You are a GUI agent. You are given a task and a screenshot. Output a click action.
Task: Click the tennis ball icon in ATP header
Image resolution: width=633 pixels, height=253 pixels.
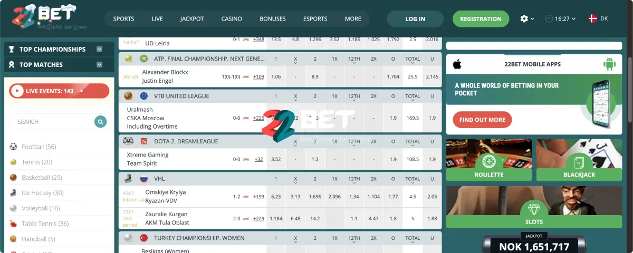[x=128, y=59]
